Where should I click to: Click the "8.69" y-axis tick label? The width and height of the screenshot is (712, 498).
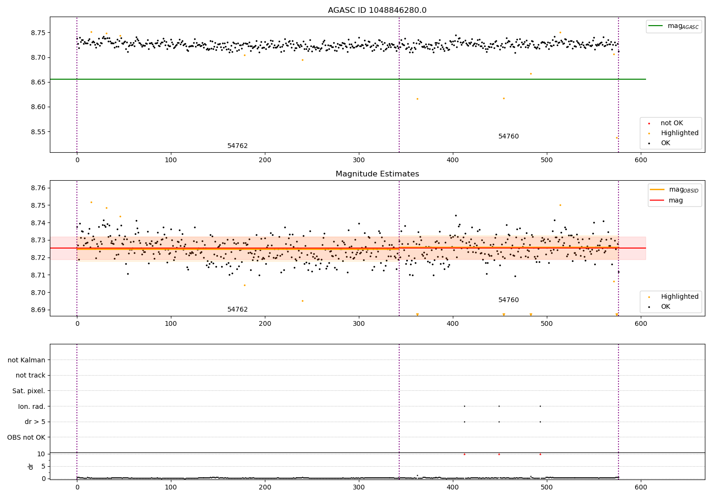click(37, 310)
